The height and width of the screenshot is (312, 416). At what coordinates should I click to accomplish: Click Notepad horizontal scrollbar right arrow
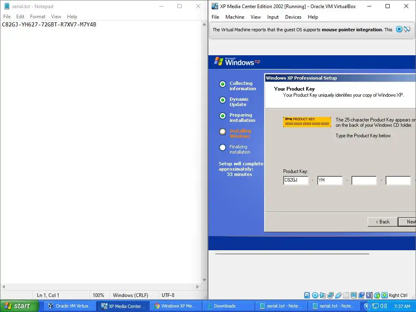(197, 286)
